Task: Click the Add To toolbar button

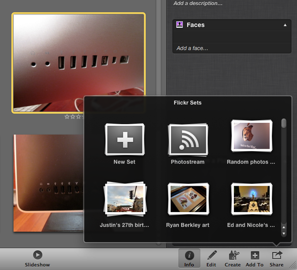Action: pyautogui.click(x=255, y=258)
